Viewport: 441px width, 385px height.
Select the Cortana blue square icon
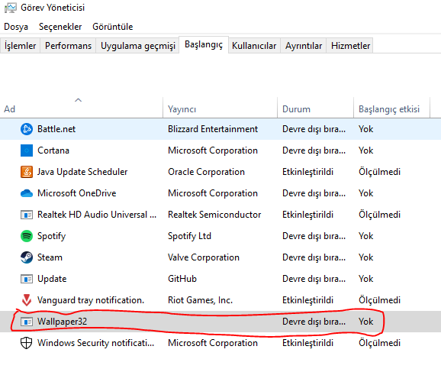pos(27,150)
